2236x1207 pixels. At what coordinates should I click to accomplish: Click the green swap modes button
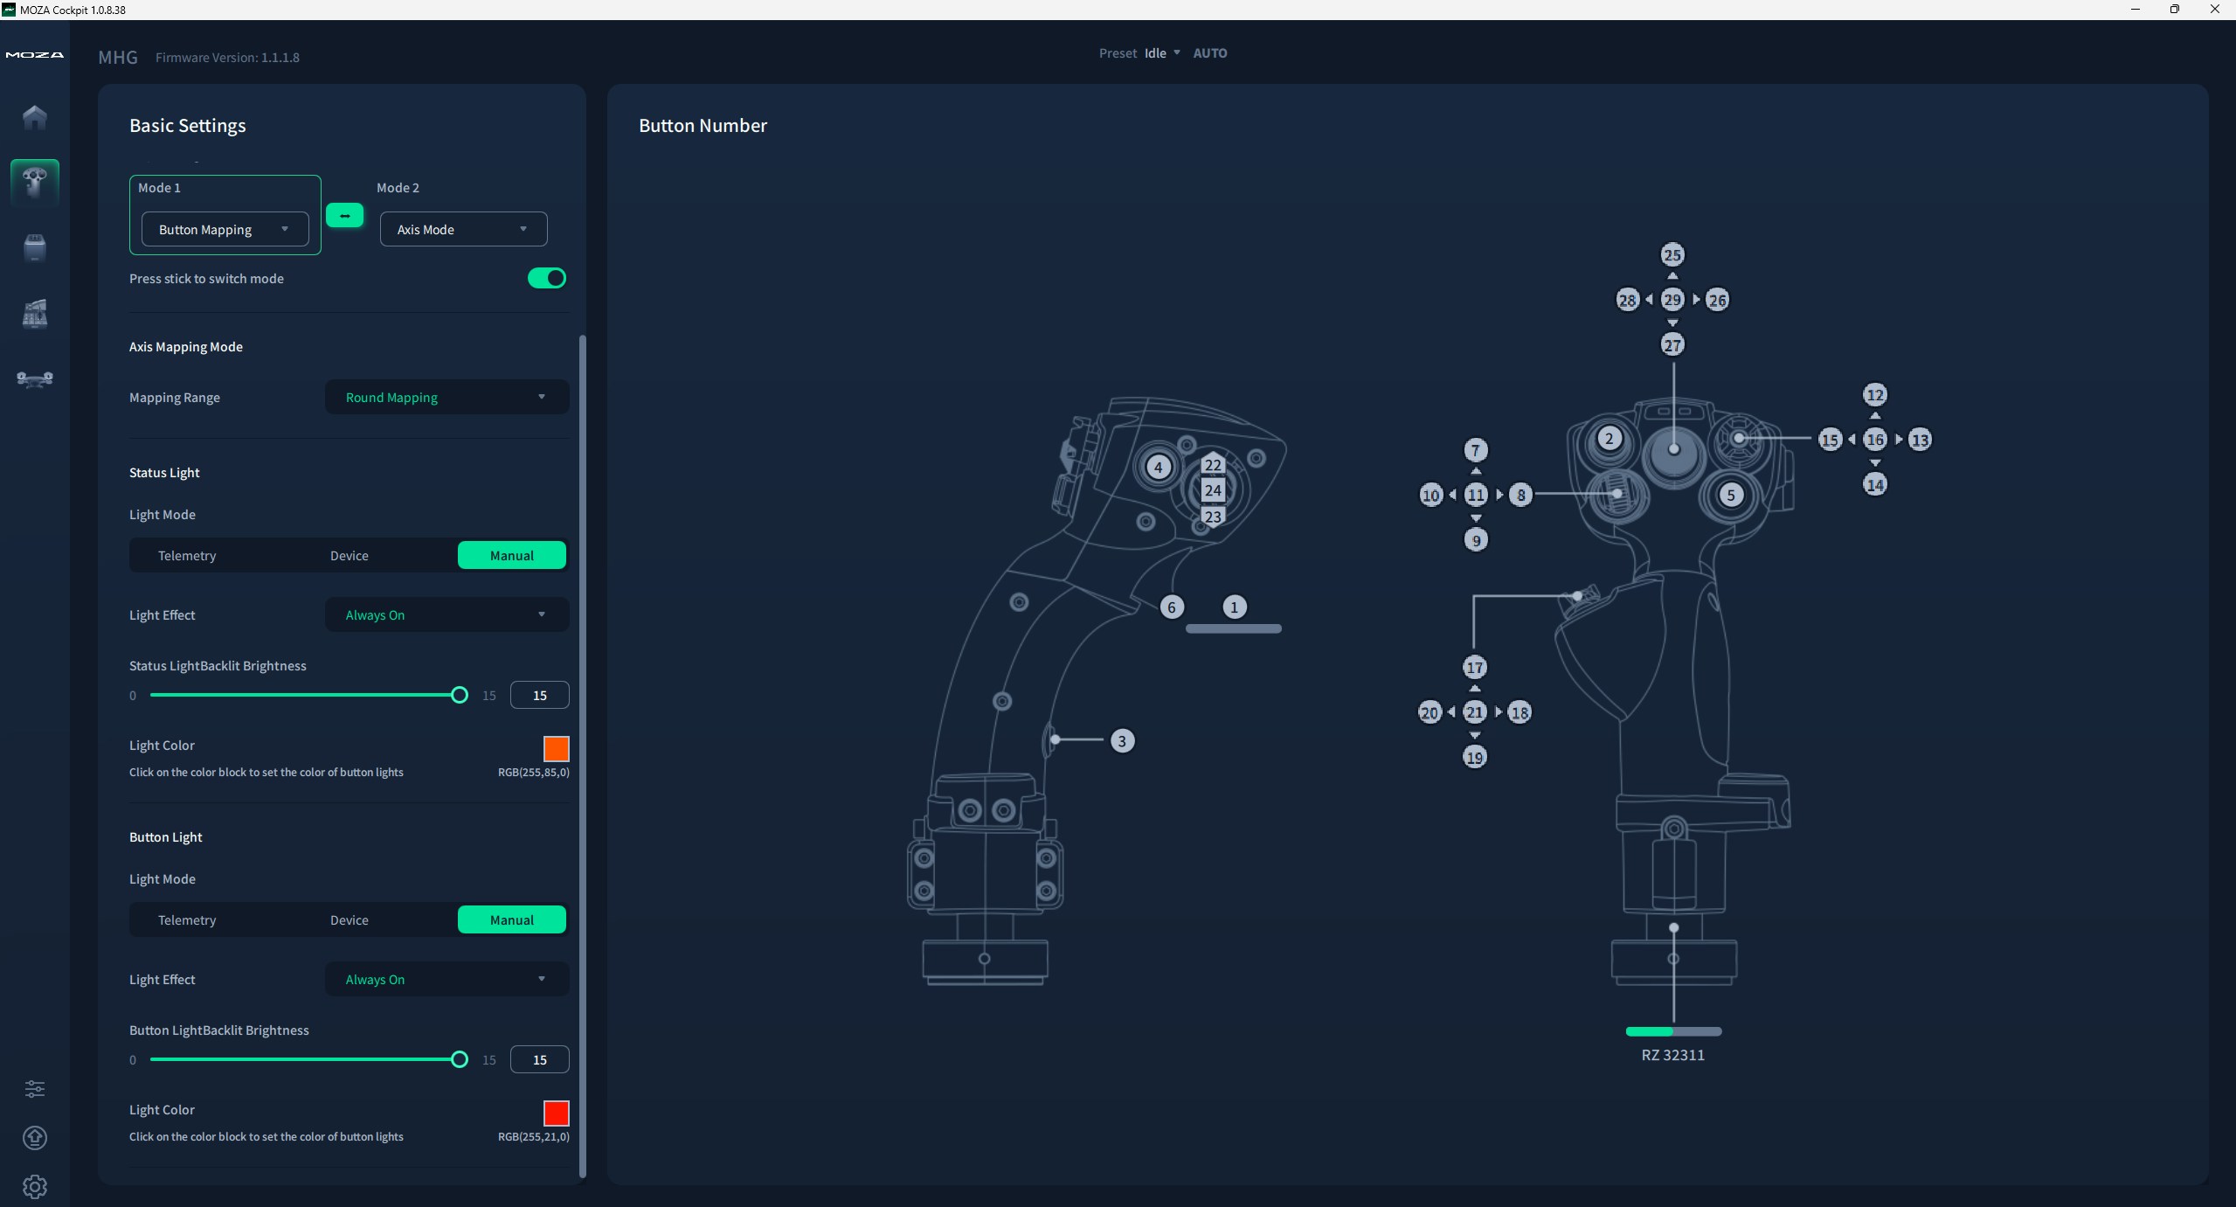pyautogui.click(x=344, y=215)
